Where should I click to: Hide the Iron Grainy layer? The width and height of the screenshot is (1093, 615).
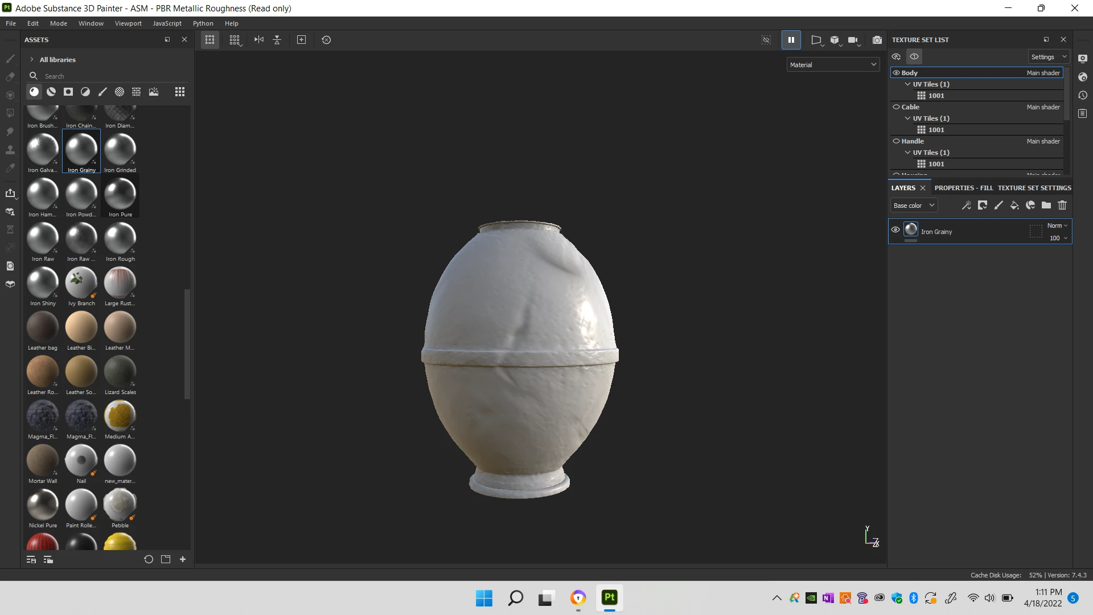coord(895,230)
